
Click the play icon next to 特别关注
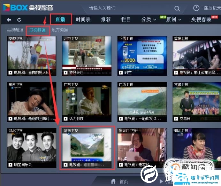pyautogui.click(x=65, y=73)
